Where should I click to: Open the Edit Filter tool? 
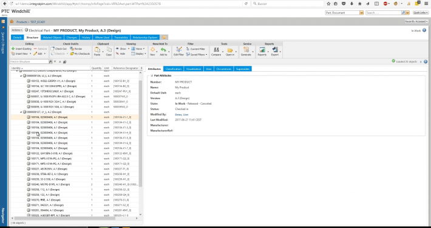[x=178, y=51]
